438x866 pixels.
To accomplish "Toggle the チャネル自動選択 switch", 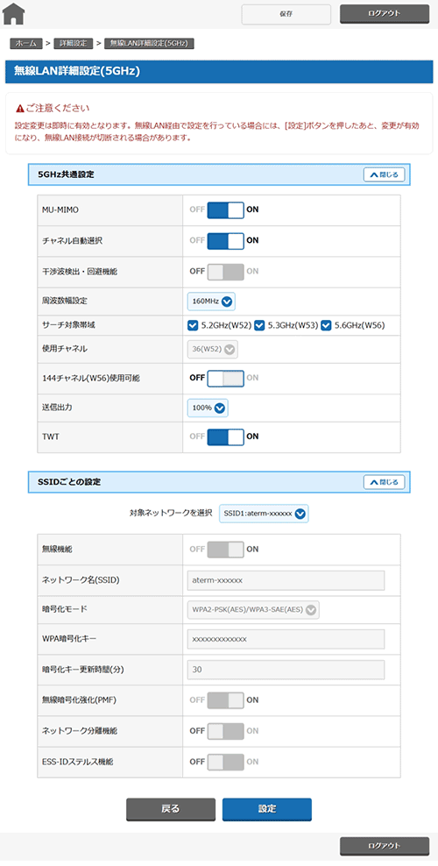I will (226, 241).
